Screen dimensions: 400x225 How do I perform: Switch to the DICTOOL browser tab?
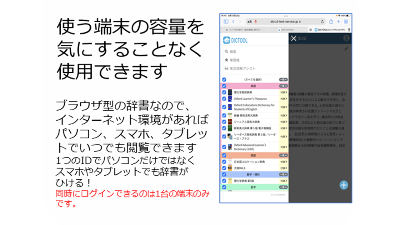[329, 30]
